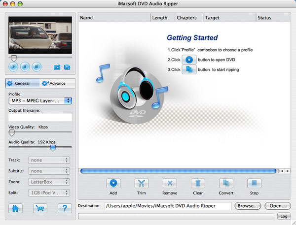Click the Trim scissors icon
296x225 pixels.
coord(142,183)
